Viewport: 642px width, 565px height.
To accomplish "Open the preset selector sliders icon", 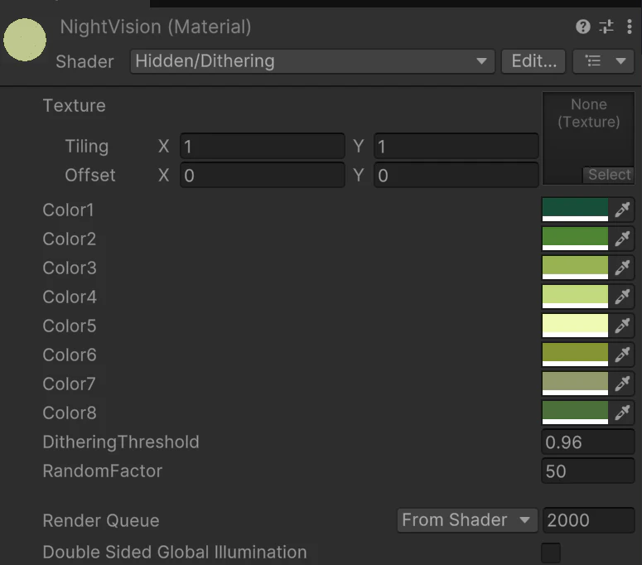I will (606, 27).
